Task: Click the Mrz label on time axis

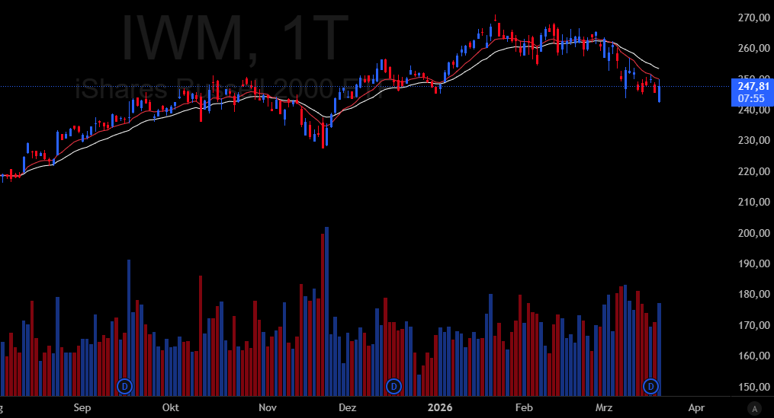Action: [604, 408]
